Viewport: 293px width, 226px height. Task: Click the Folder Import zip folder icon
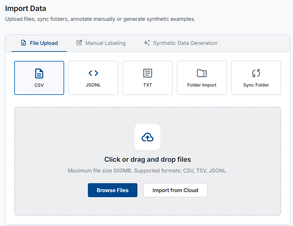pos(202,73)
